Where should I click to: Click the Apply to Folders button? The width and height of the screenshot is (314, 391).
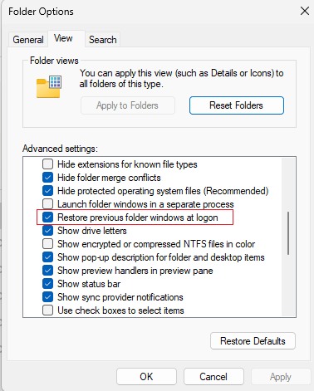pyautogui.click(x=128, y=105)
